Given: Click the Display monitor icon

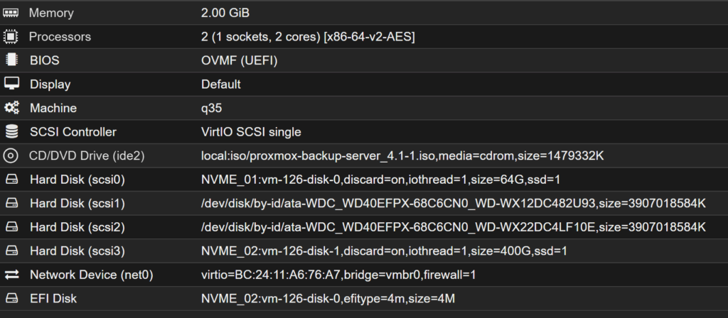Looking at the screenshot, I should click(11, 84).
